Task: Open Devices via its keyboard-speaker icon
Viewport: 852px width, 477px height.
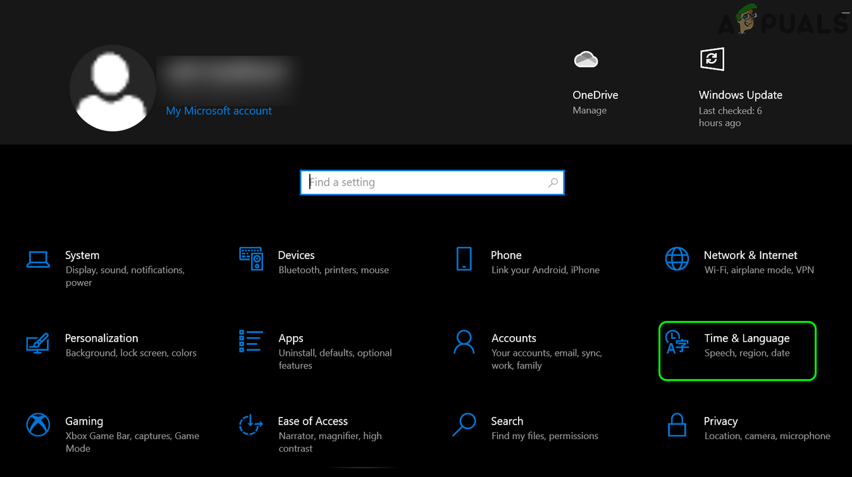Action: click(251, 258)
